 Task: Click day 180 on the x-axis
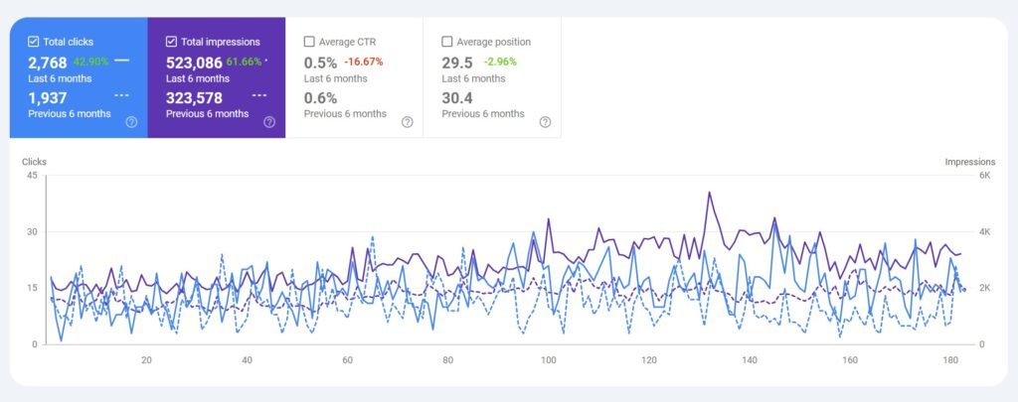[949, 360]
